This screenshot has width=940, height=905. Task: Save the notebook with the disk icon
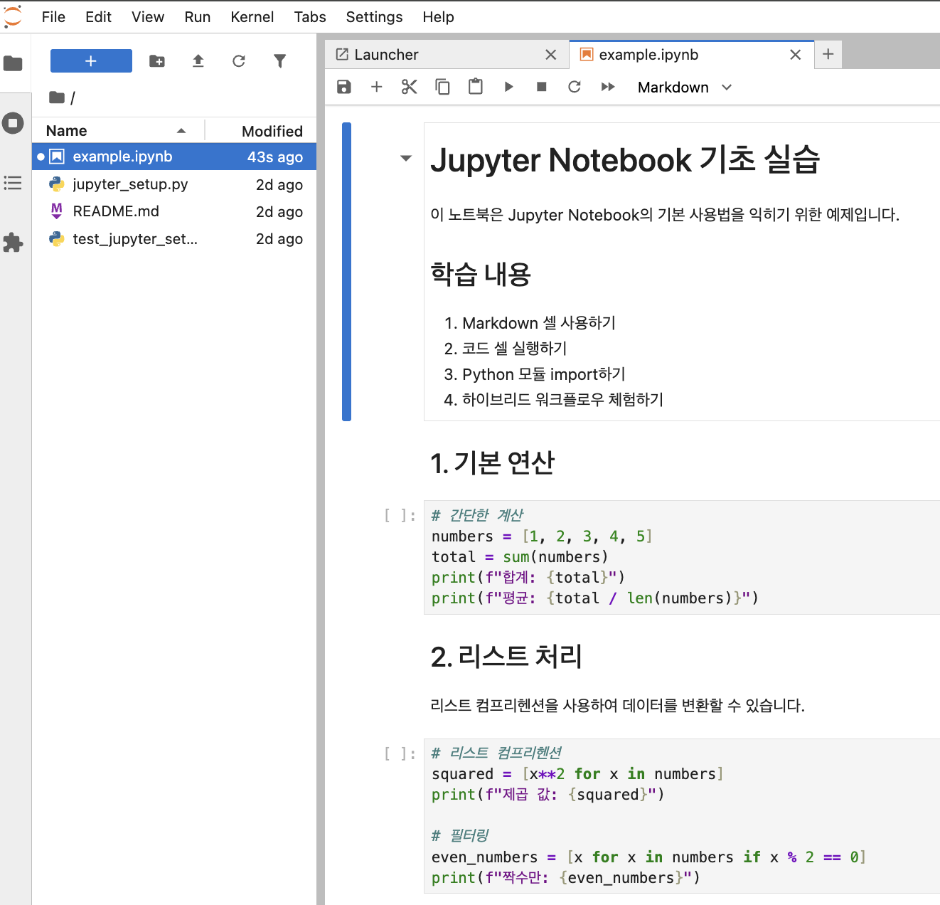tap(344, 87)
